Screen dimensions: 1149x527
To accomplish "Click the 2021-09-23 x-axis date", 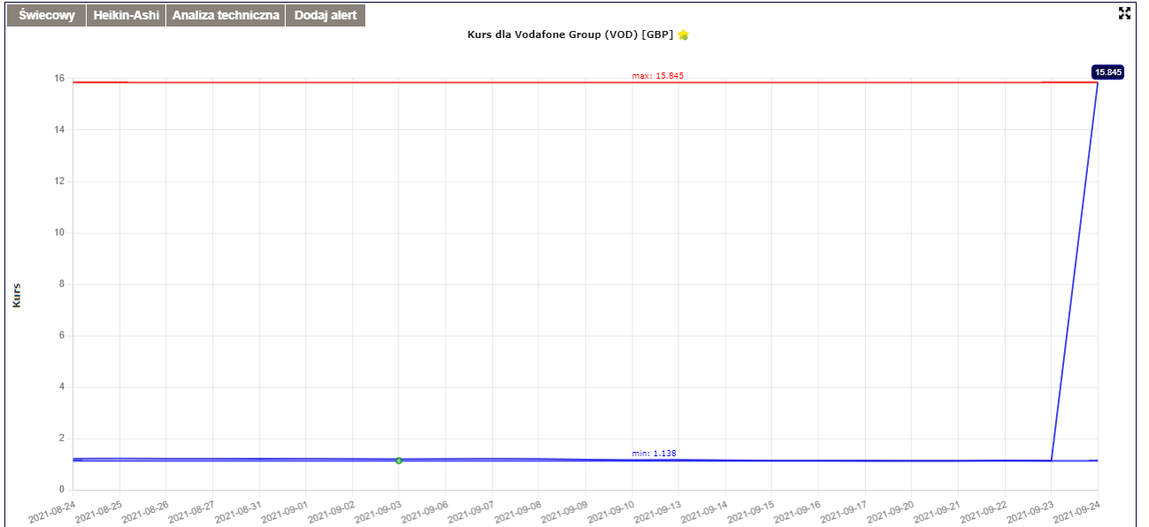I will coord(1029,509).
